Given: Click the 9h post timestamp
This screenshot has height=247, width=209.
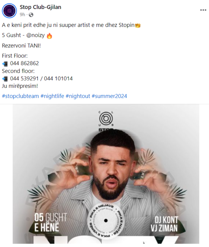Looking at the screenshot, I should tap(22, 15).
